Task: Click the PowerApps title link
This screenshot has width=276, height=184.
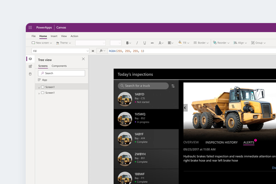Action: click(x=44, y=28)
